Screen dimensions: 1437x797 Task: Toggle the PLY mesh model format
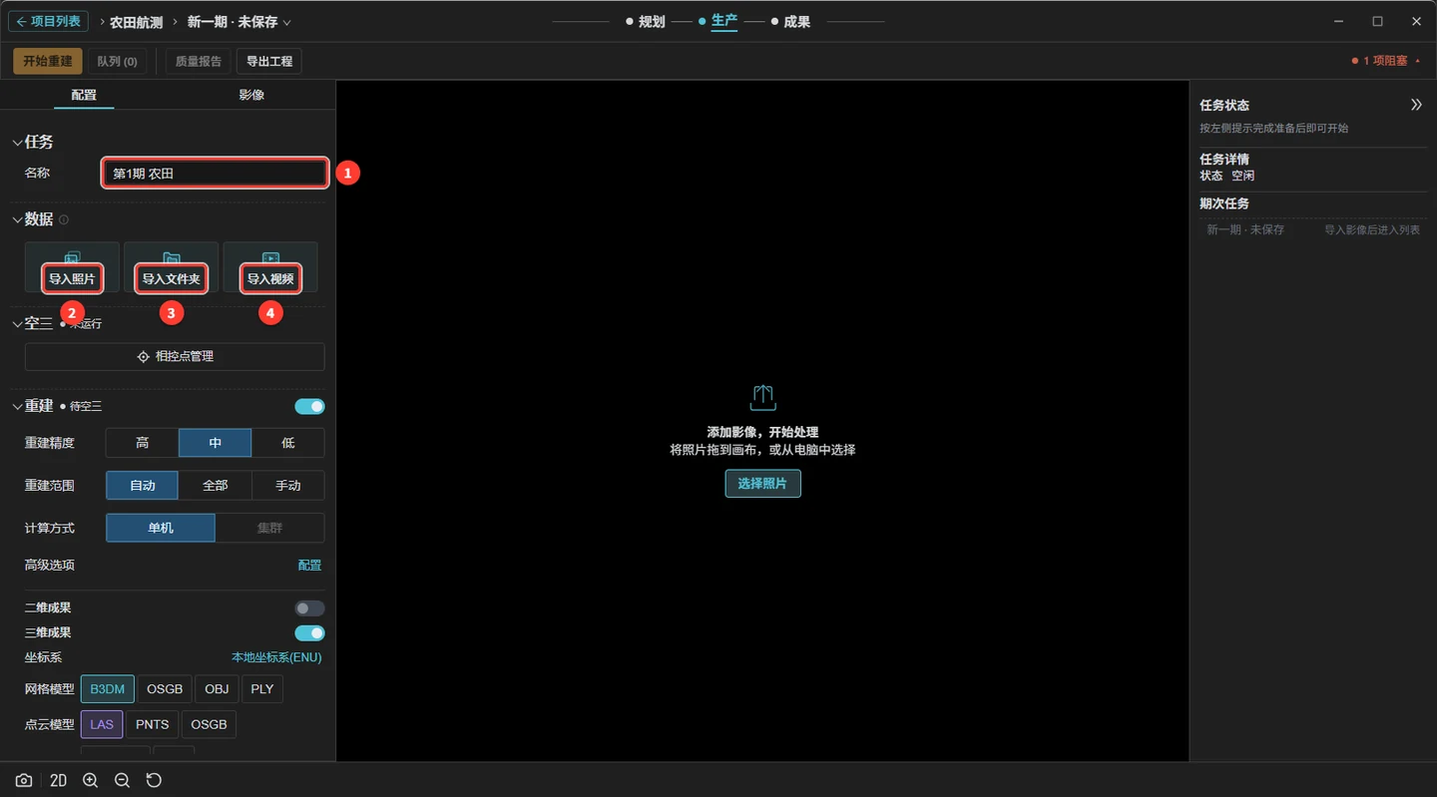point(262,689)
